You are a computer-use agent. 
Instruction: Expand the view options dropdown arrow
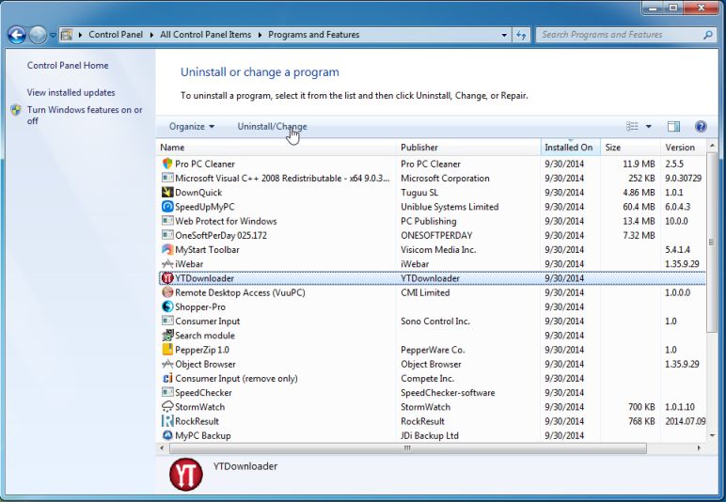click(x=649, y=127)
